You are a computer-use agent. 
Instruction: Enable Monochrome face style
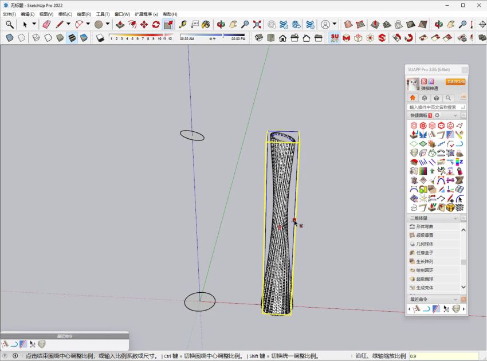tap(84, 38)
